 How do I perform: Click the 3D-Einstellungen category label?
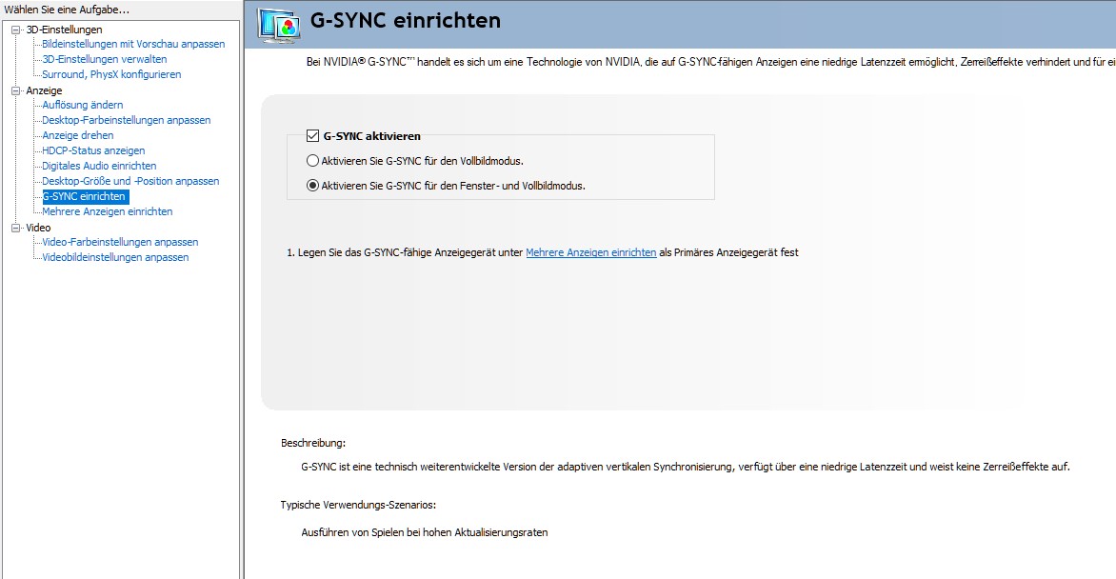click(x=64, y=30)
